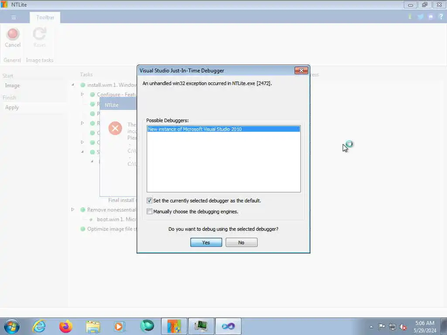Open the Image page in sidebar

tap(13, 85)
